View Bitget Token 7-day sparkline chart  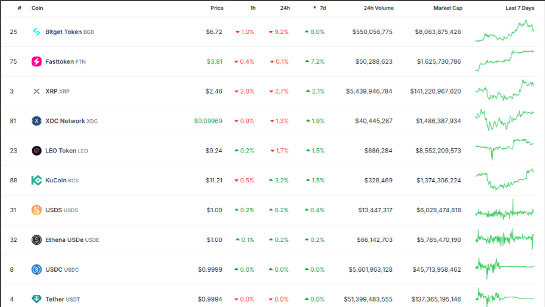tap(505, 31)
